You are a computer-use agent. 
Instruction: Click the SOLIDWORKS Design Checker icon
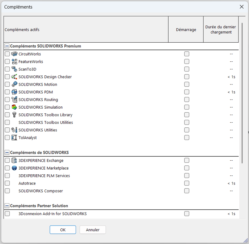(x=14, y=77)
